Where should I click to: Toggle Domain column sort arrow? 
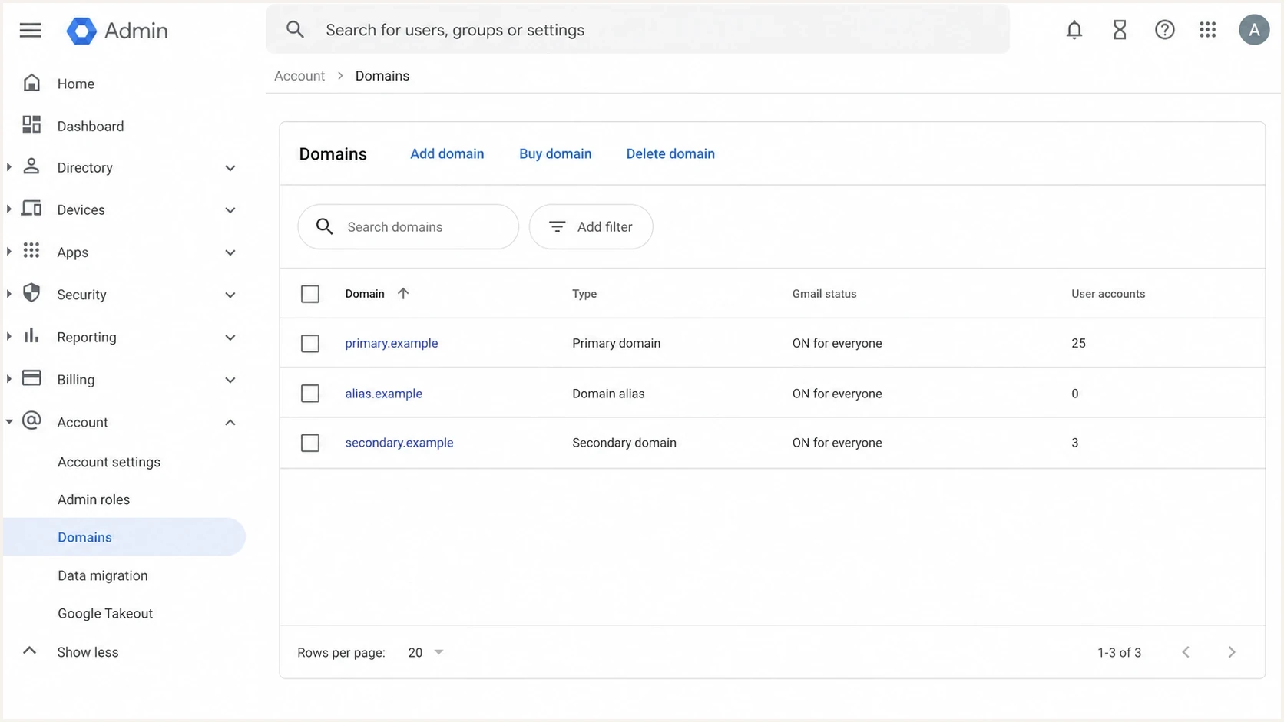point(403,293)
